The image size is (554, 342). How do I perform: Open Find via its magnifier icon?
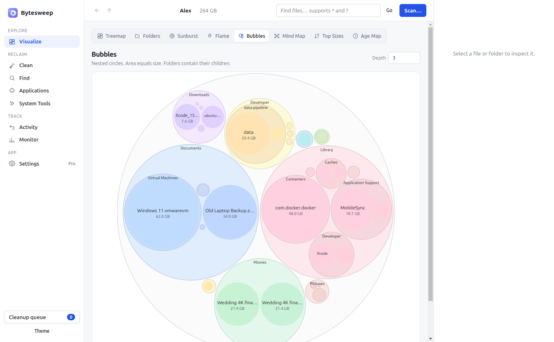[12, 78]
